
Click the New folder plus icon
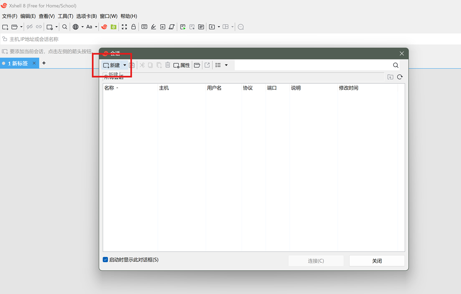click(212, 27)
